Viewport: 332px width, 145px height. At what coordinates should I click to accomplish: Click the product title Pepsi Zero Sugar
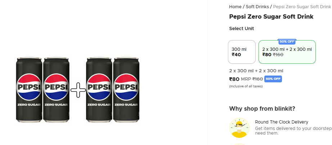(271, 16)
